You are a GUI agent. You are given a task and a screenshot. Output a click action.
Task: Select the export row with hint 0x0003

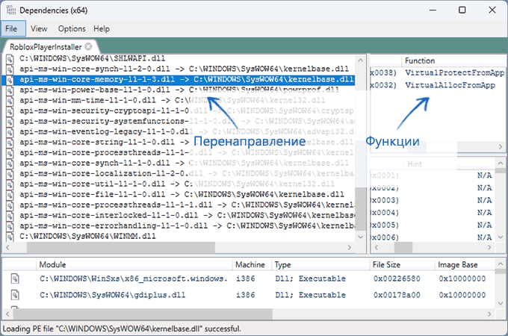click(x=433, y=200)
